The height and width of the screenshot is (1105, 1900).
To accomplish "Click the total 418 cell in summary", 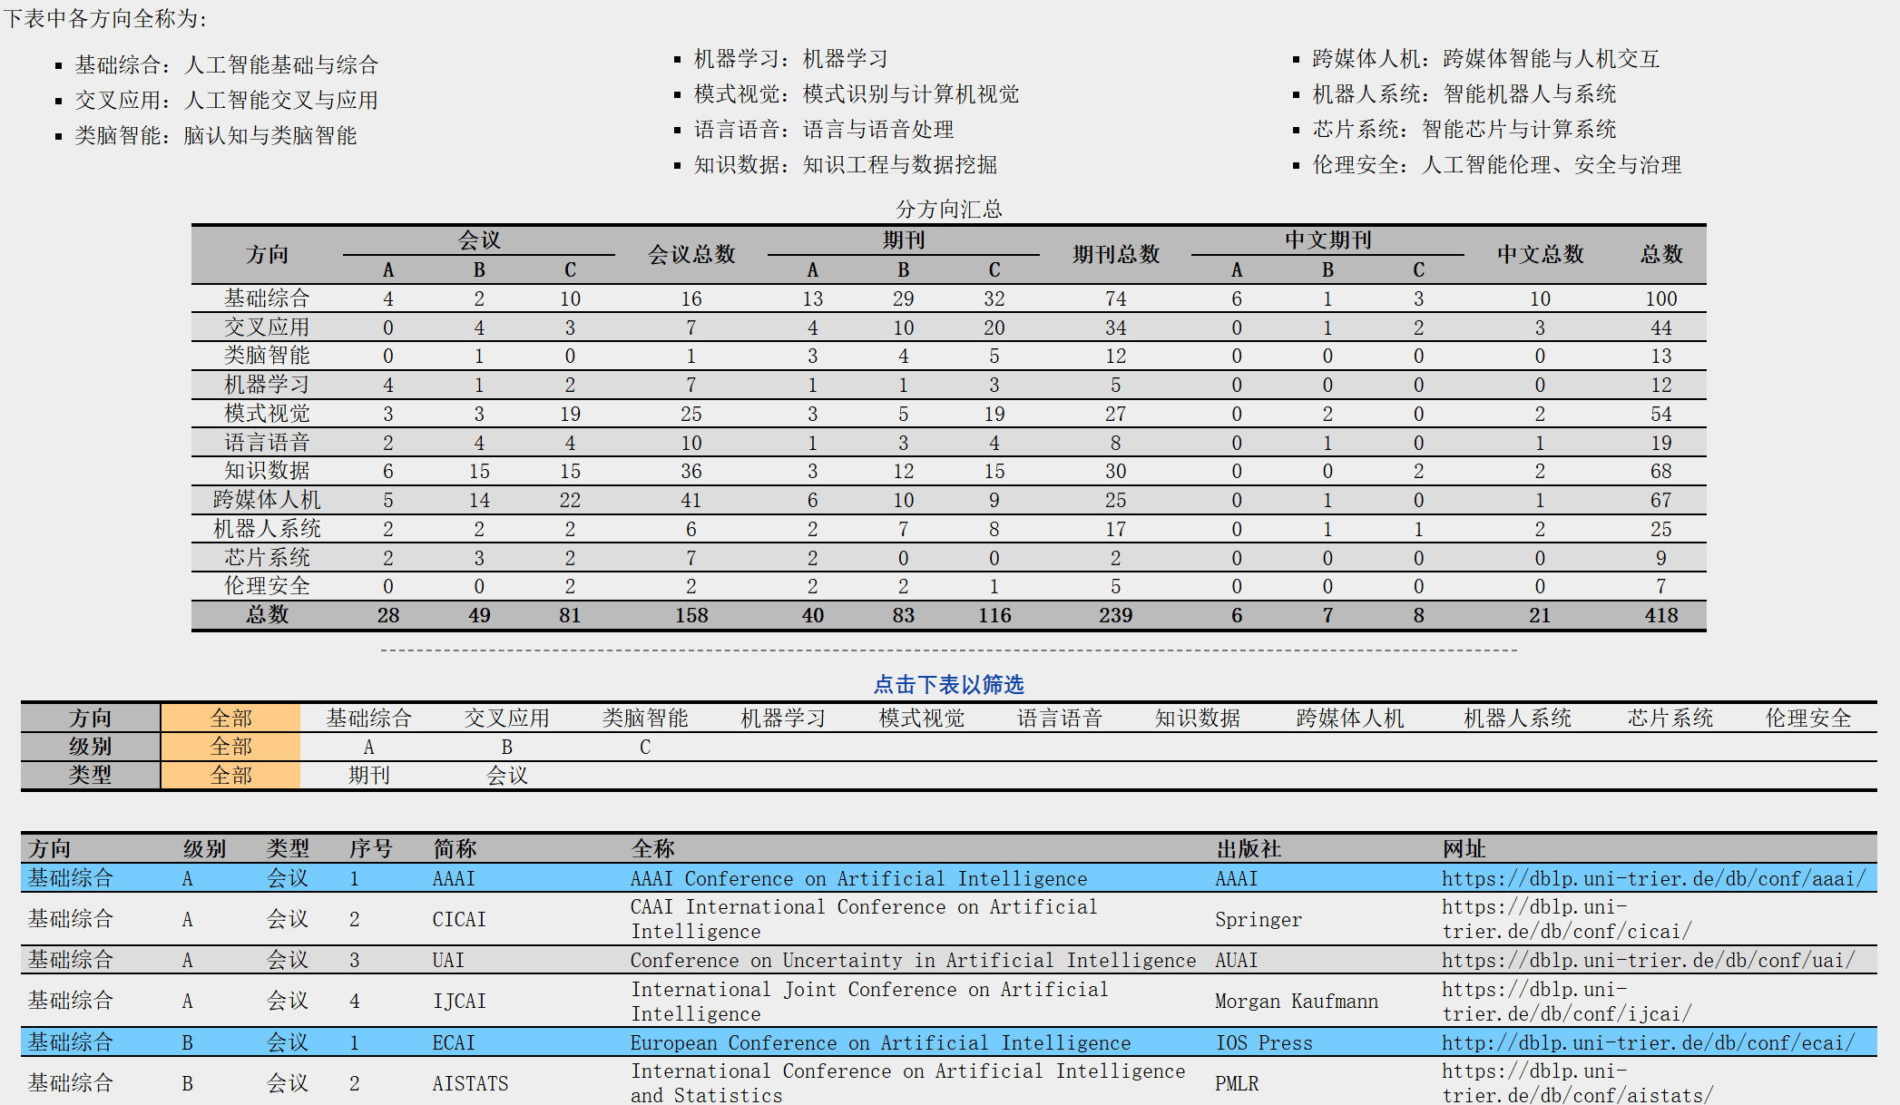I will pos(1660,615).
